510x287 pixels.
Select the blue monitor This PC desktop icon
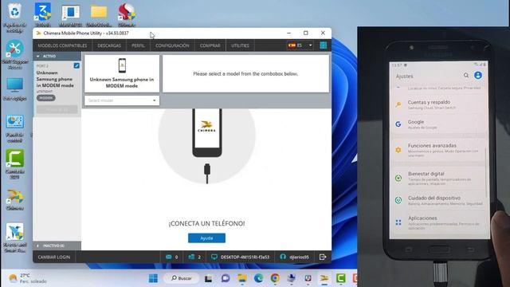coord(14,89)
